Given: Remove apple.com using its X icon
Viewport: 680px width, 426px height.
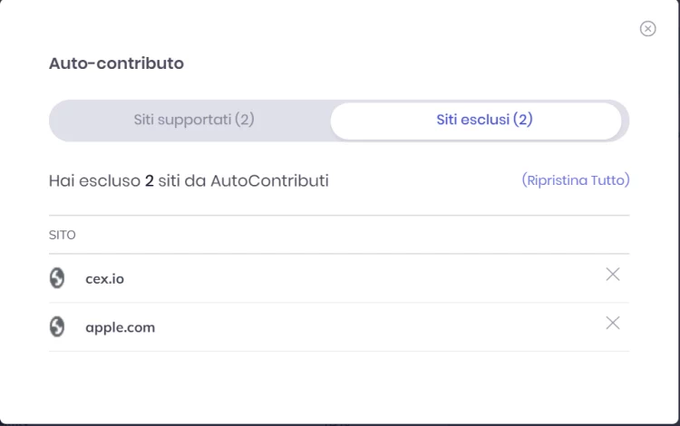Looking at the screenshot, I should pyautogui.click(x=612, y=323).
